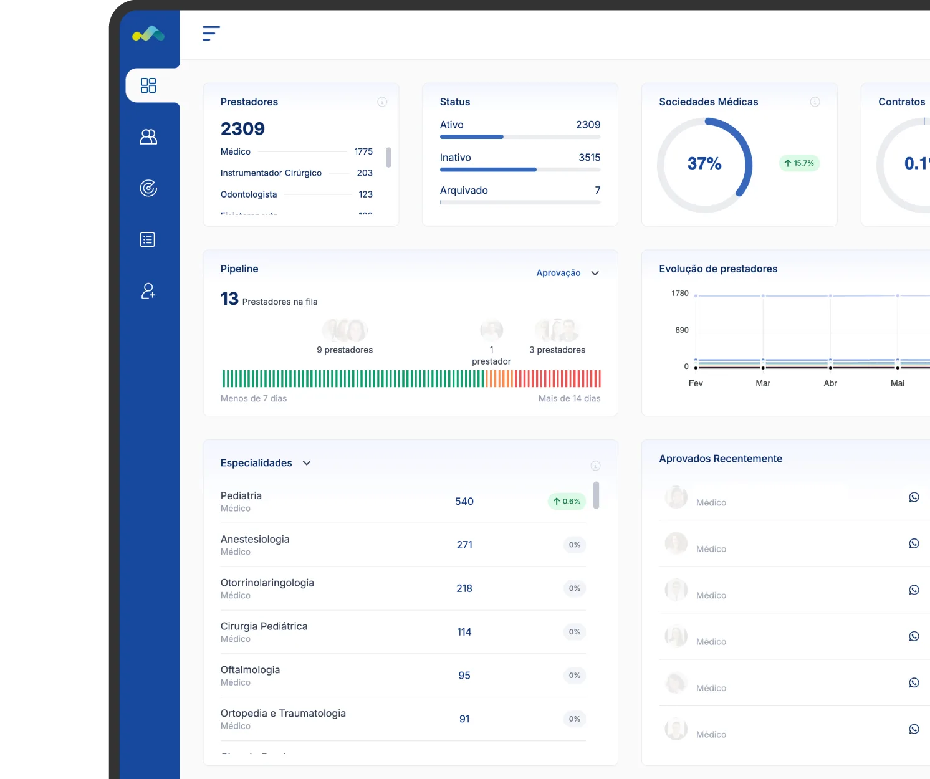Click the 9 prestadores avatar group

coord(345,330)
